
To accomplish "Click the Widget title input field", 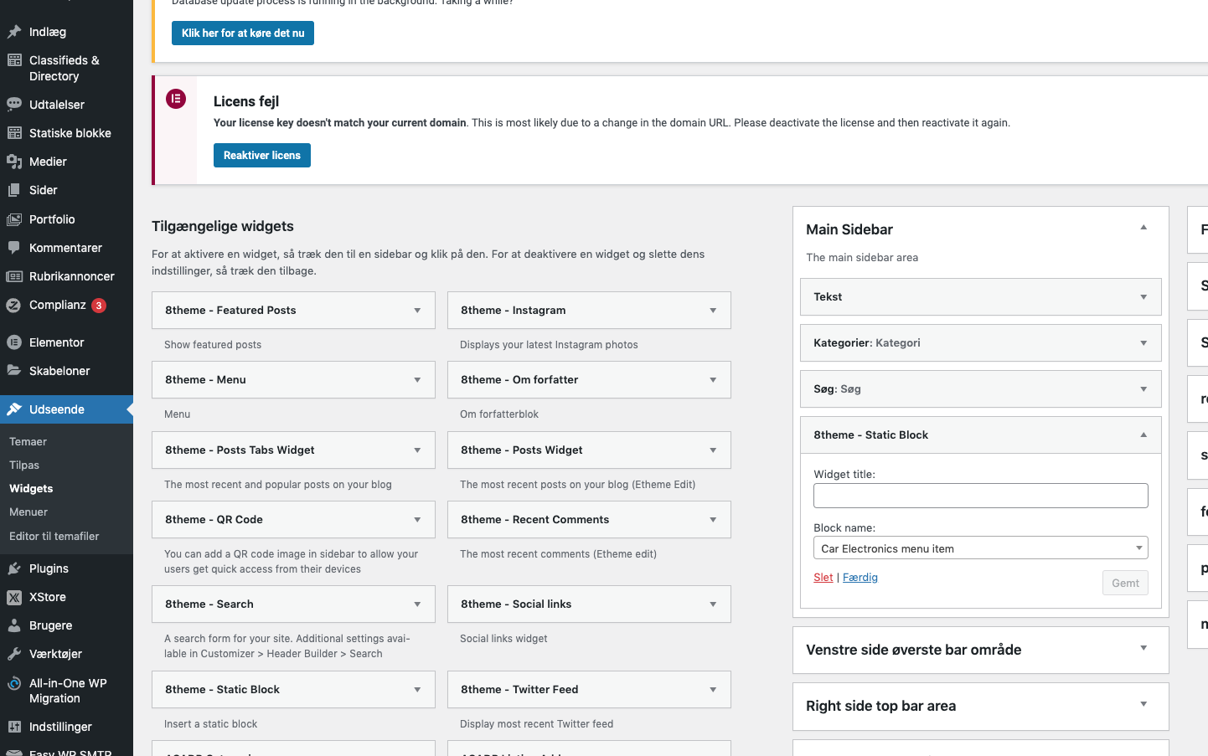I will tap(980, 496).
